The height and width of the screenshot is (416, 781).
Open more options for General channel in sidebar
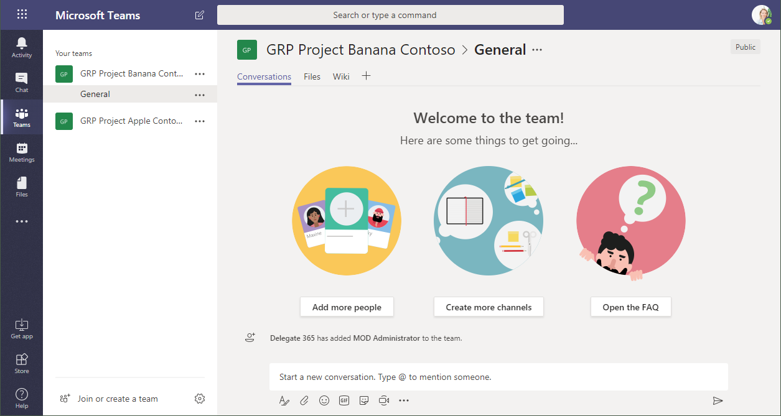point(200,95)
